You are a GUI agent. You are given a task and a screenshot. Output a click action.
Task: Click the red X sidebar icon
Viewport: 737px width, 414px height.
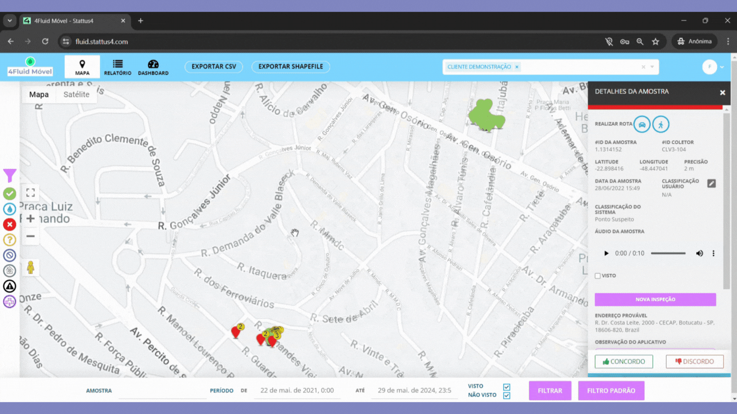[x=10, y=224]
